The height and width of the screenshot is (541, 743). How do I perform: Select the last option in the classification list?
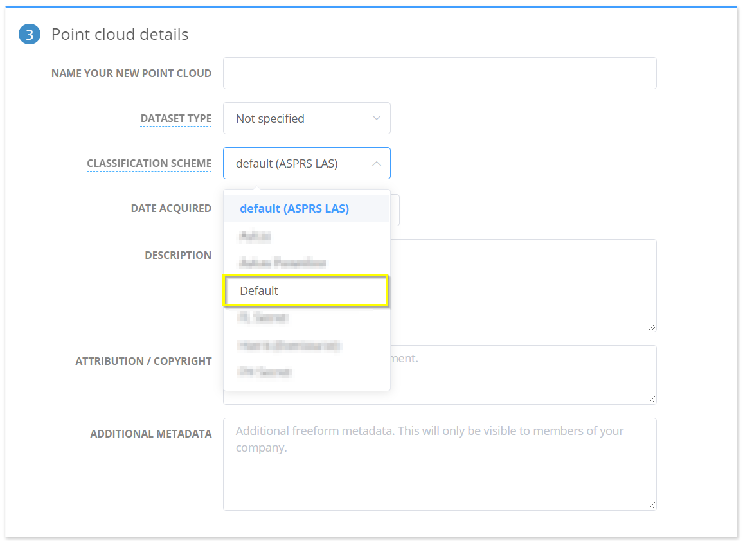(307, 372)
